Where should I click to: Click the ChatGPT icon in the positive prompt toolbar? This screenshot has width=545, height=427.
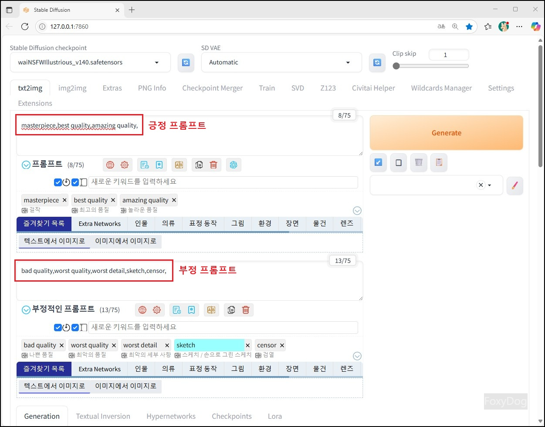pyautogui.click(x=234, y=165)
